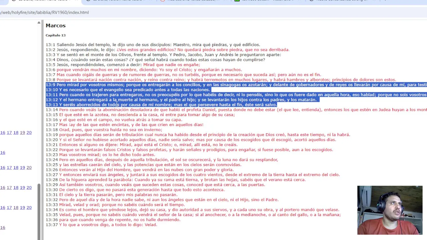Click the left panel's vertical scrollbar thumb
The height and width of the screenshot is (240, 427).
[x=39, y=212]
